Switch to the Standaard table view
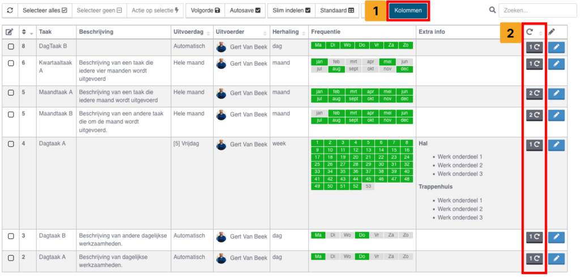Viewport: 580px width, 277px height. (337, 10)
